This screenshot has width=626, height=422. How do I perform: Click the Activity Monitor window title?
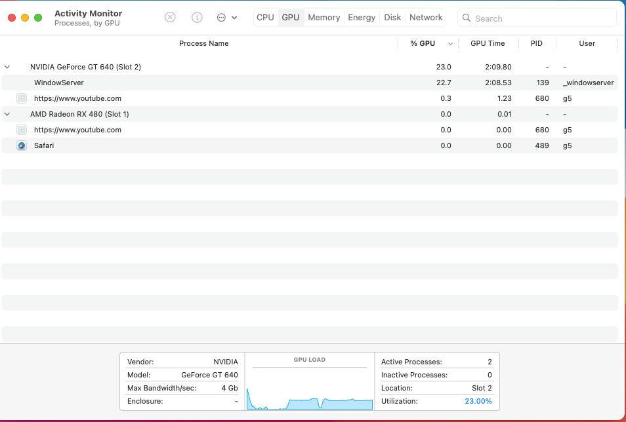[x=88, y=13]
